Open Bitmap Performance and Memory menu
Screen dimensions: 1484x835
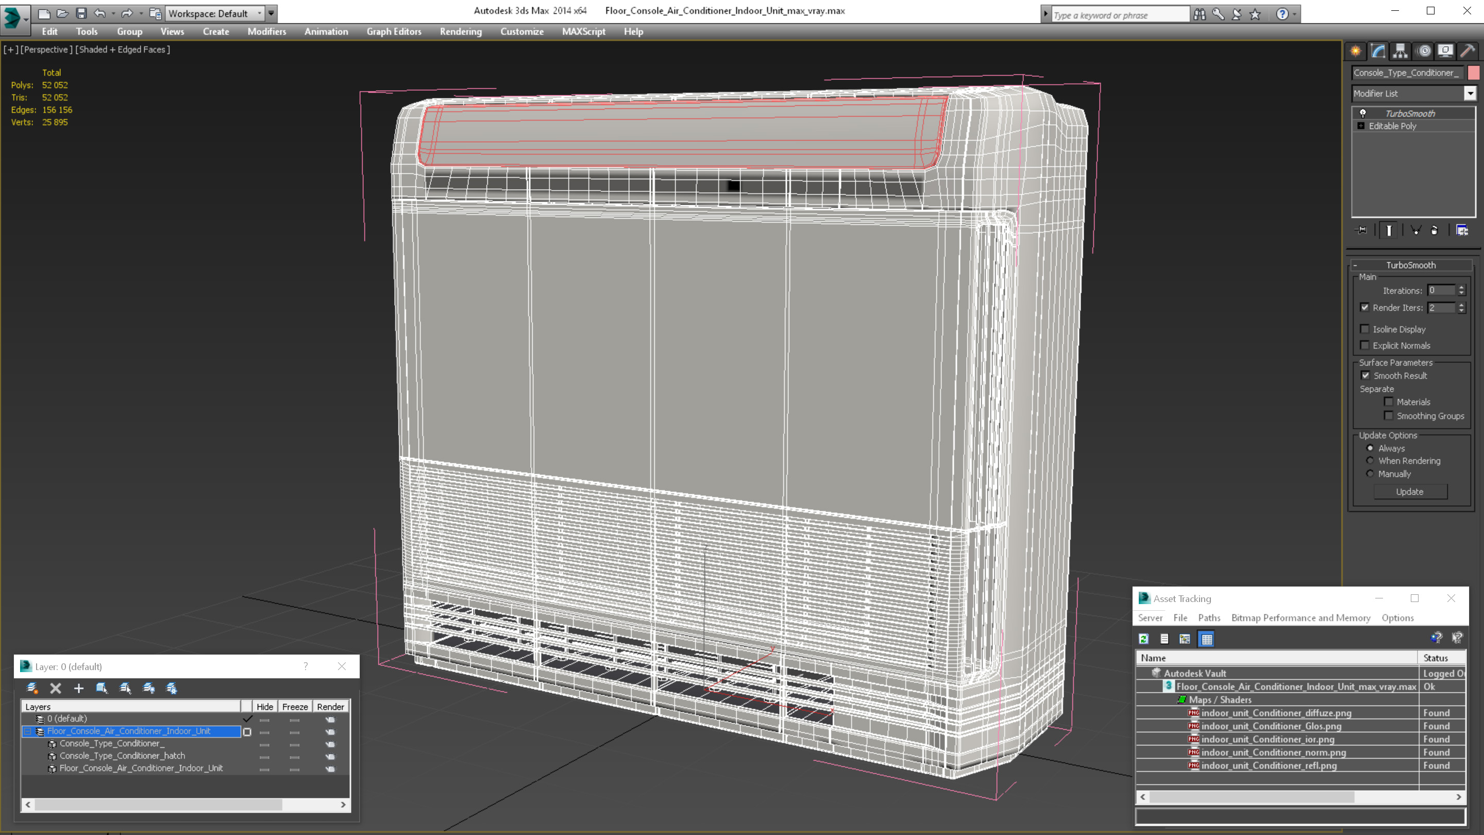pyautogui.click(x=1301, y=618)
